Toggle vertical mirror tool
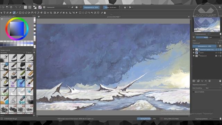 point(130,7)
